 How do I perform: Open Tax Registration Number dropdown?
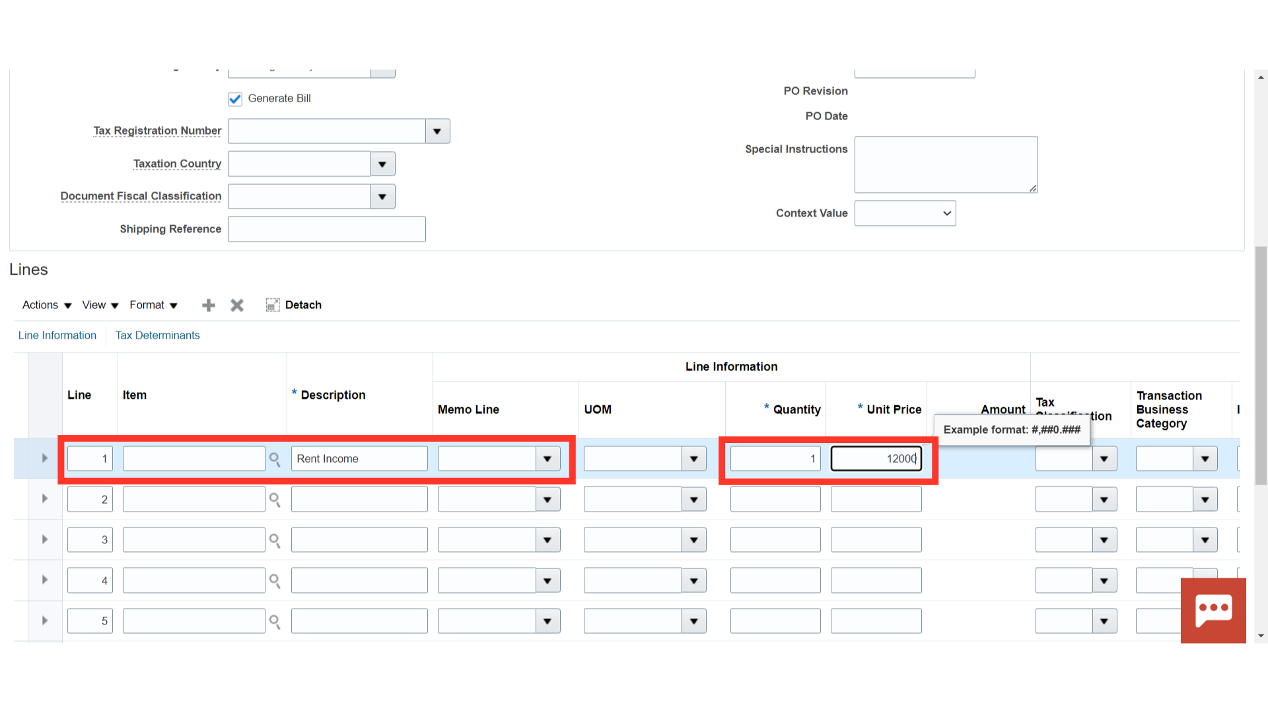pyautogui.click(x=437, y=131)
